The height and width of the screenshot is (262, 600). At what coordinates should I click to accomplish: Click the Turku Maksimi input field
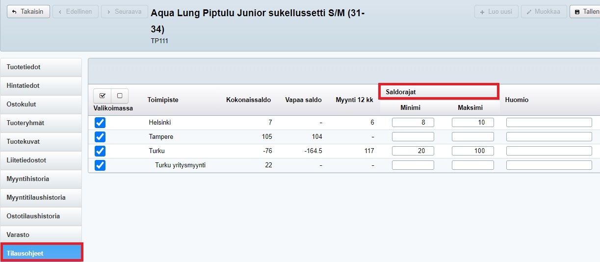point(472,151)
